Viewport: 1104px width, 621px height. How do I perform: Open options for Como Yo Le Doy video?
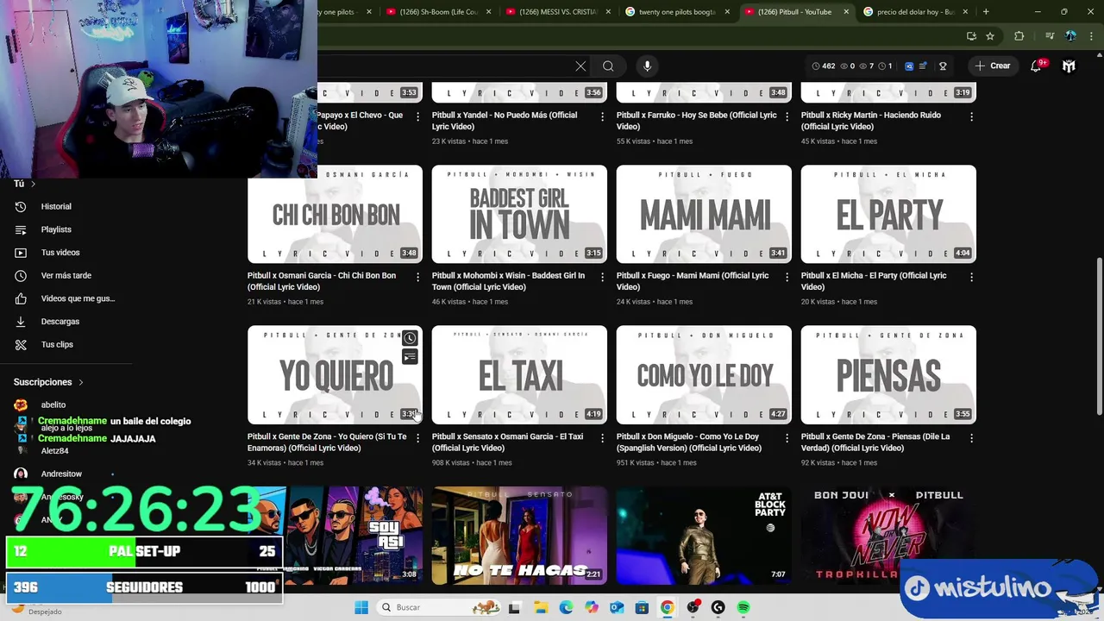pyautogui.click(x=787, y=438)
